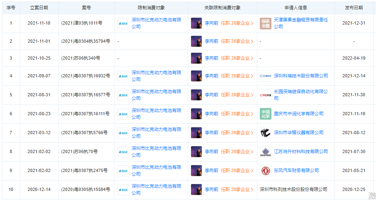The image size is (376, 201).
Task: Open 李向前 name link in row 3
Action: click(212, 58)
